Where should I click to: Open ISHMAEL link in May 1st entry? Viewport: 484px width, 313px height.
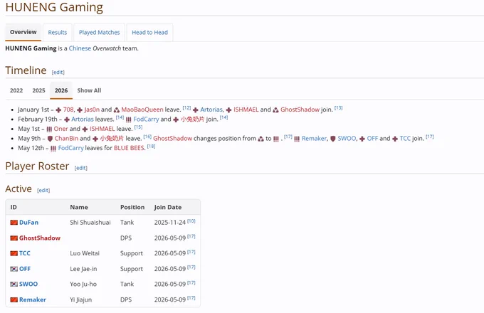[102, 129]
